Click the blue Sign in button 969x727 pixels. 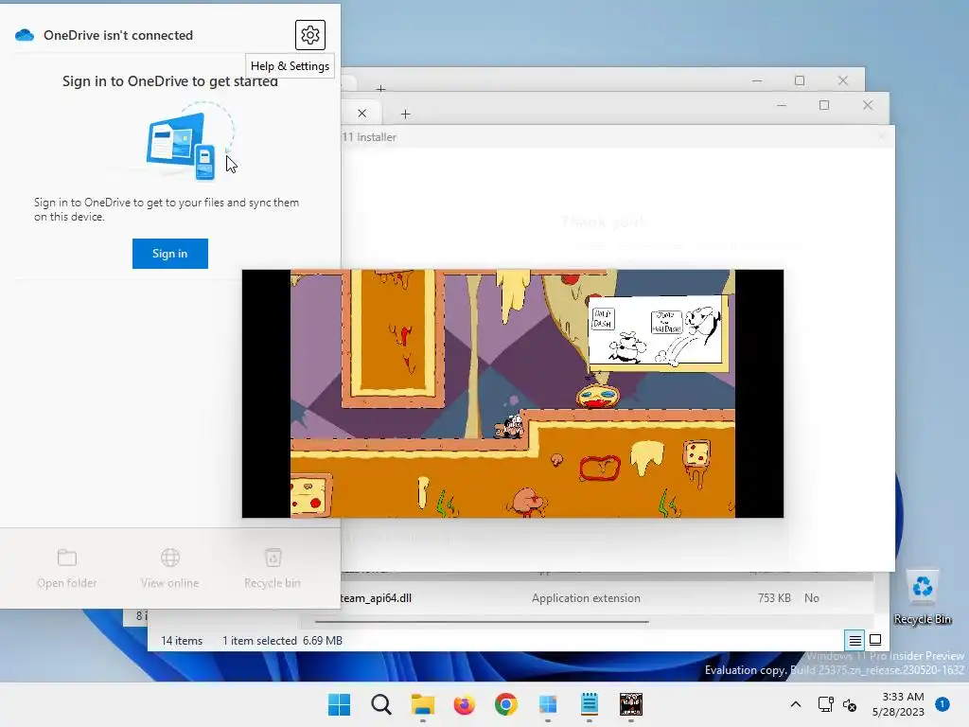pos(170,254)
